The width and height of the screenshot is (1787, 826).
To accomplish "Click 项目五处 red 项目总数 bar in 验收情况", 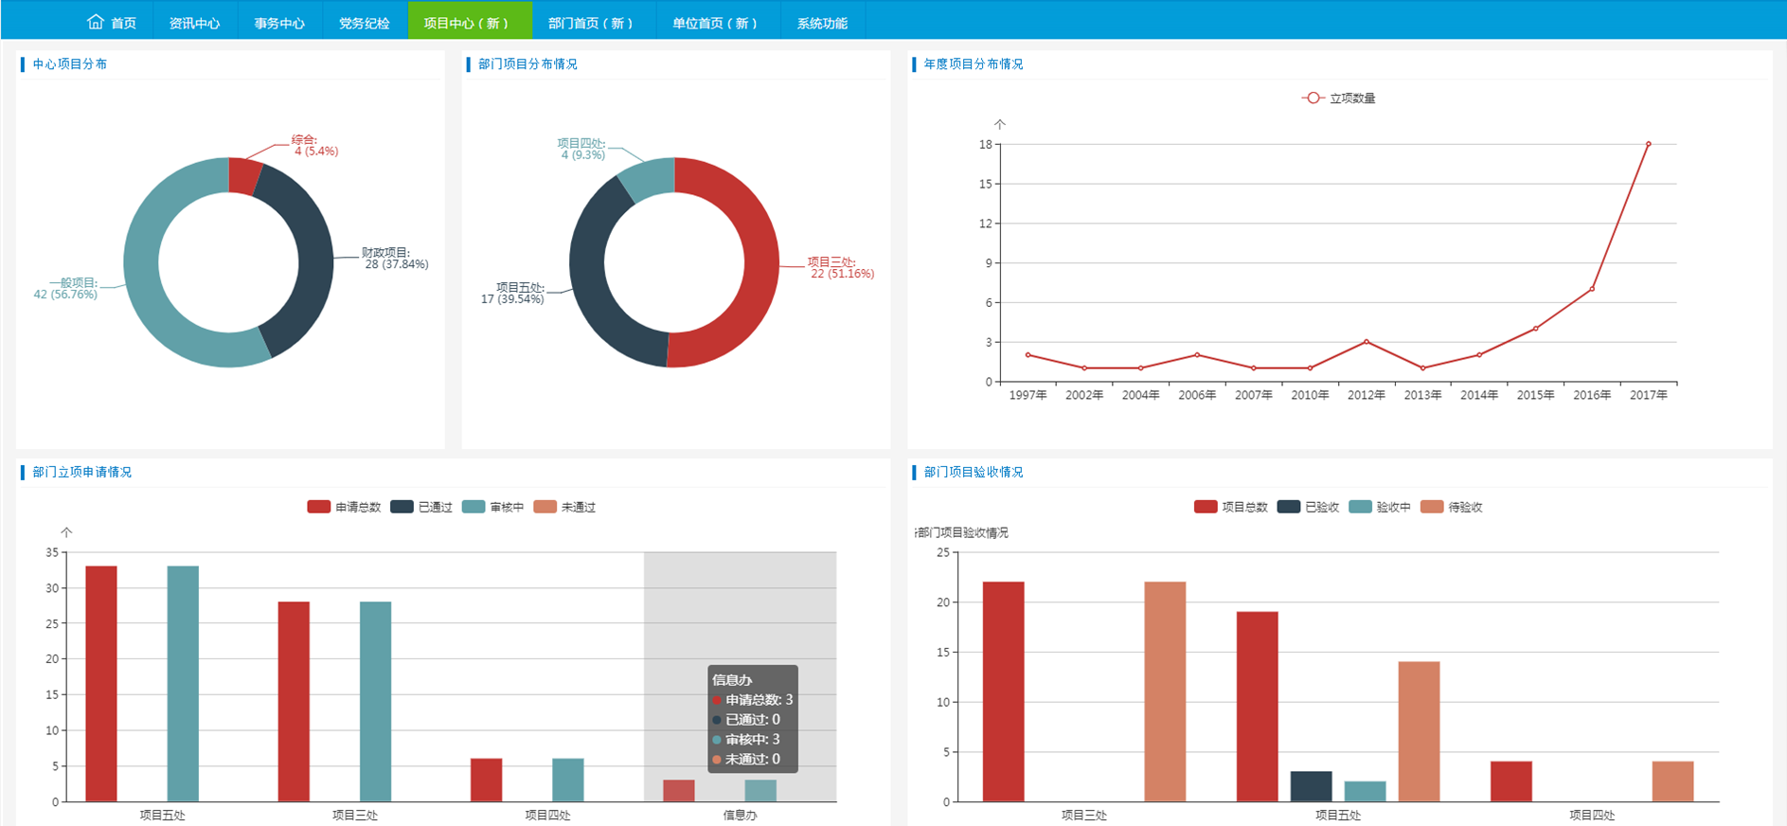I will click(x=1258, y=707).
